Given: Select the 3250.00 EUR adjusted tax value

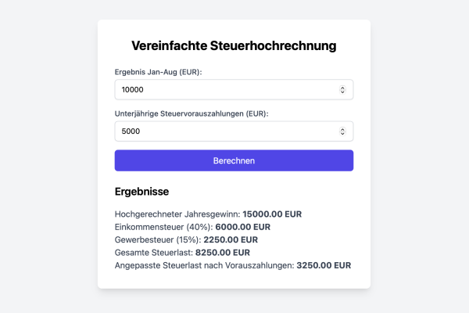Looking at the screenshot, I should (324, 266).
